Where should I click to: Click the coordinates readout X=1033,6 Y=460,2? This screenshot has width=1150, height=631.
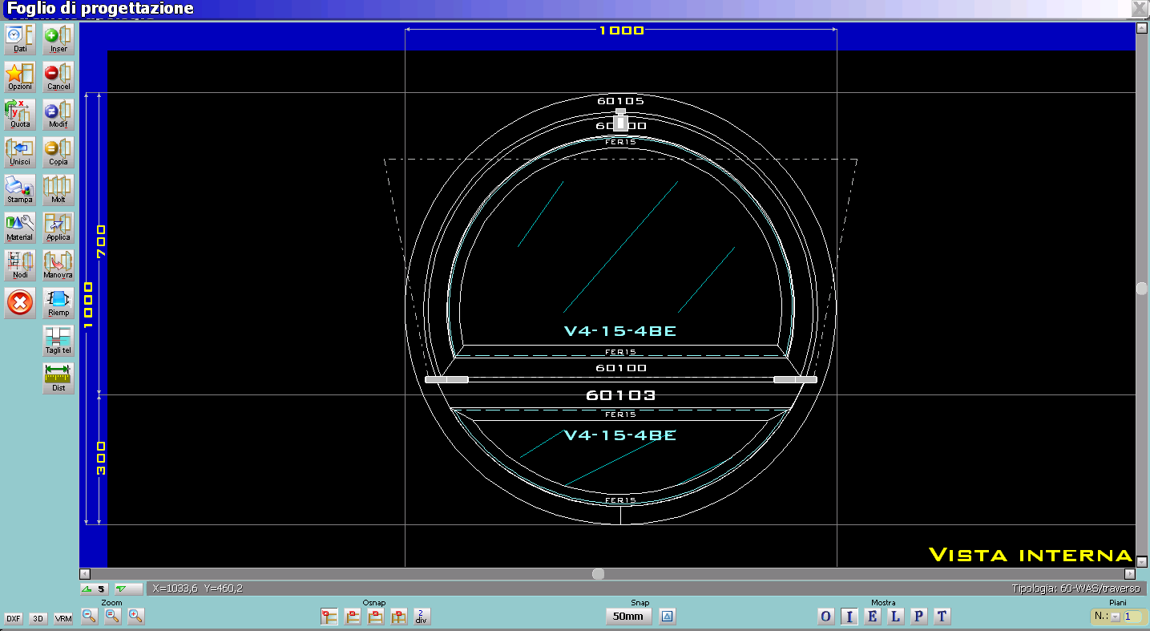197,589
